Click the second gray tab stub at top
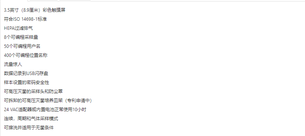Viewport: 305px width, 136px height. [75, 1]
